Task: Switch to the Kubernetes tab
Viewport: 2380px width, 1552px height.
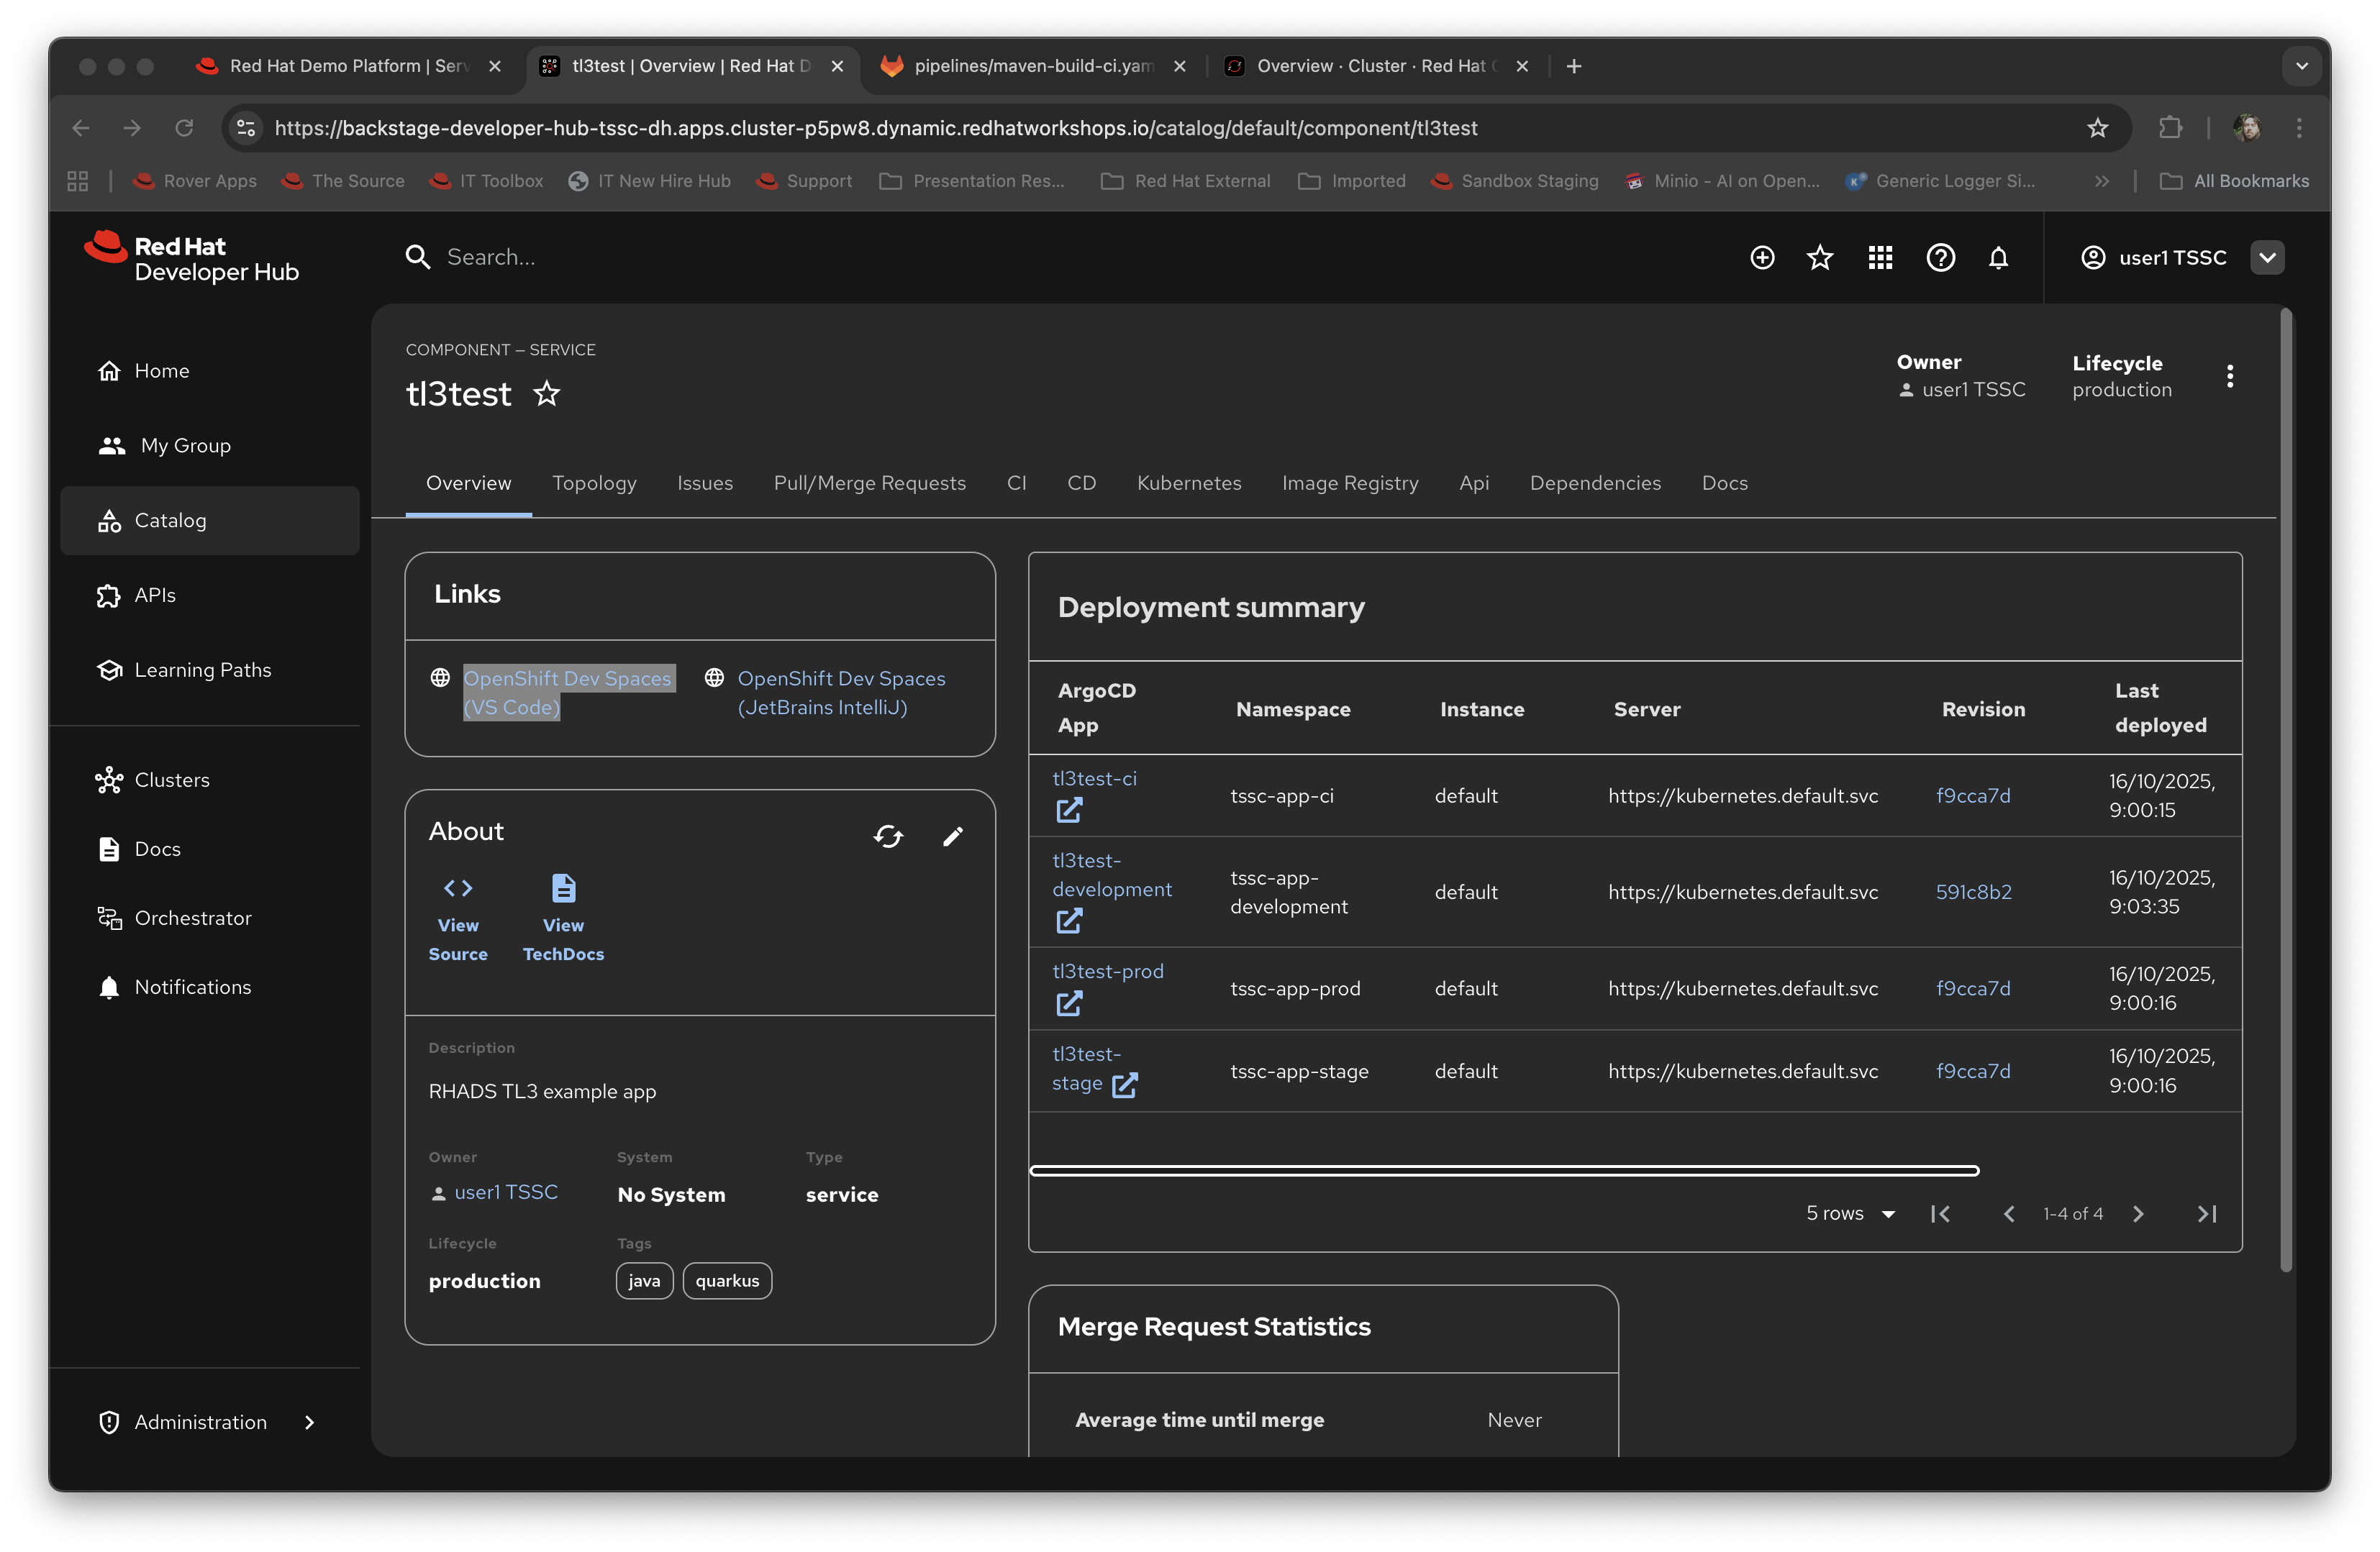Action: [x=1189, y=483]
